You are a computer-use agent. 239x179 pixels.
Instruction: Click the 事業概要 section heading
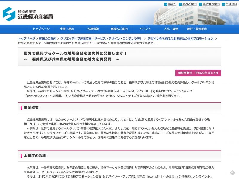[31, 108]
